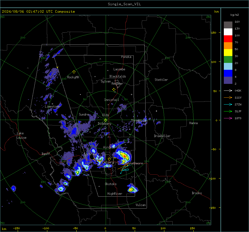Click the green 31JP track arrow
249x232 pixels.
[x=228, y=111]
